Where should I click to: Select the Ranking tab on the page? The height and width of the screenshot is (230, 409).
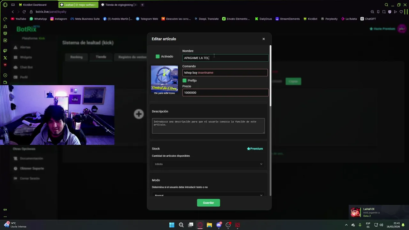click(x=76, y=57)
